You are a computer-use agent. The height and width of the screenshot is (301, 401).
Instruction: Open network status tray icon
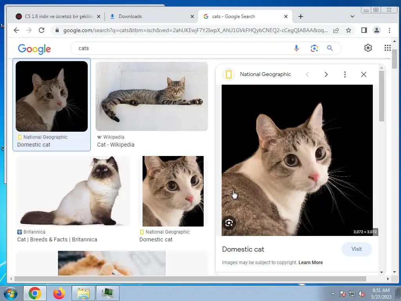352,294
